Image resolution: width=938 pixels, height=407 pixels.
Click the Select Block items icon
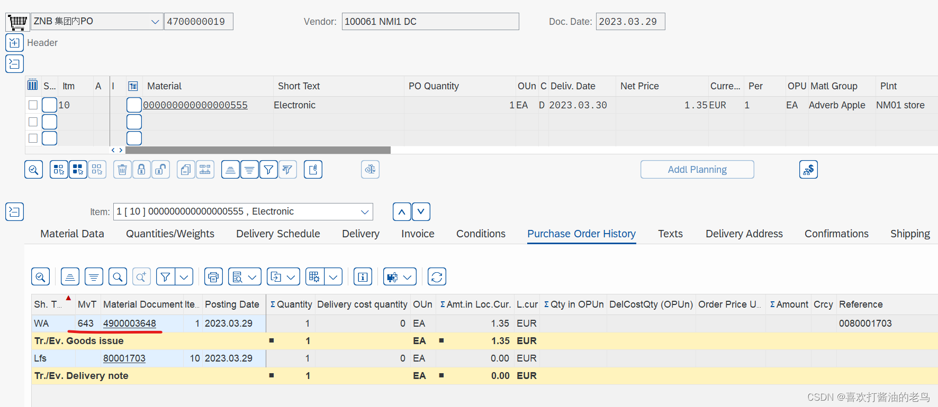[78, 170]
